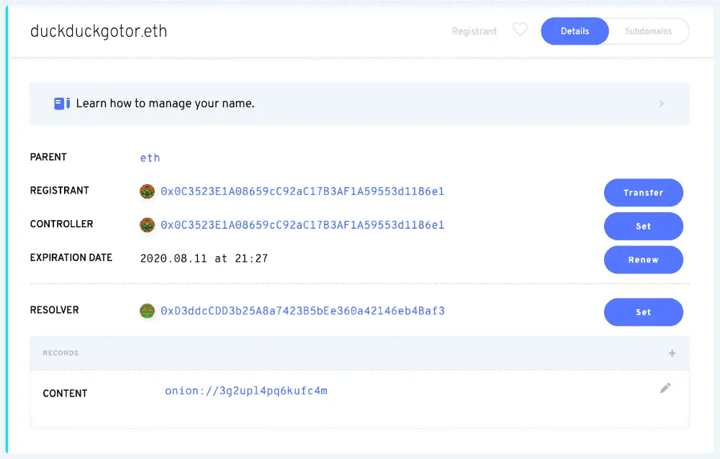Open the controller address link

302,225
